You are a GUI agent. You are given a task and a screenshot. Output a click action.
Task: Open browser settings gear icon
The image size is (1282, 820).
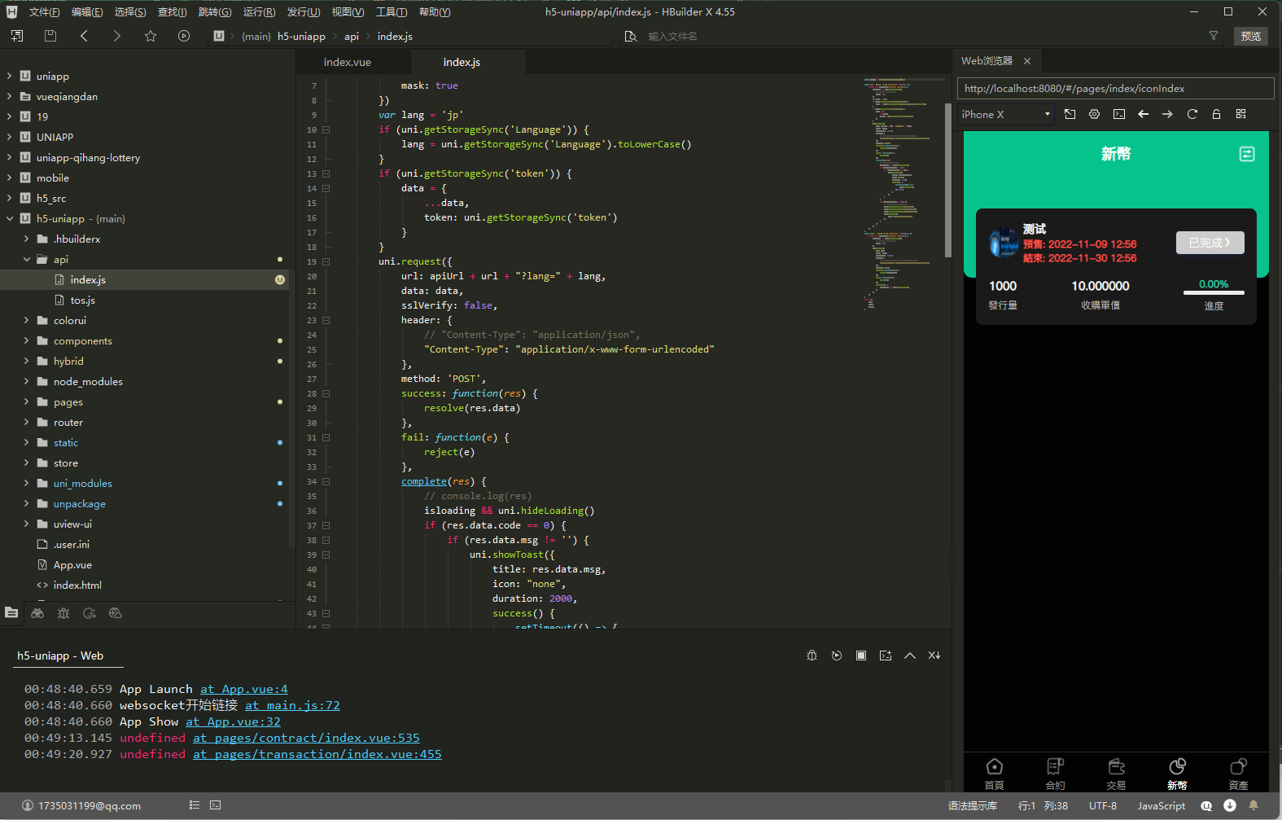point(1095,114)
